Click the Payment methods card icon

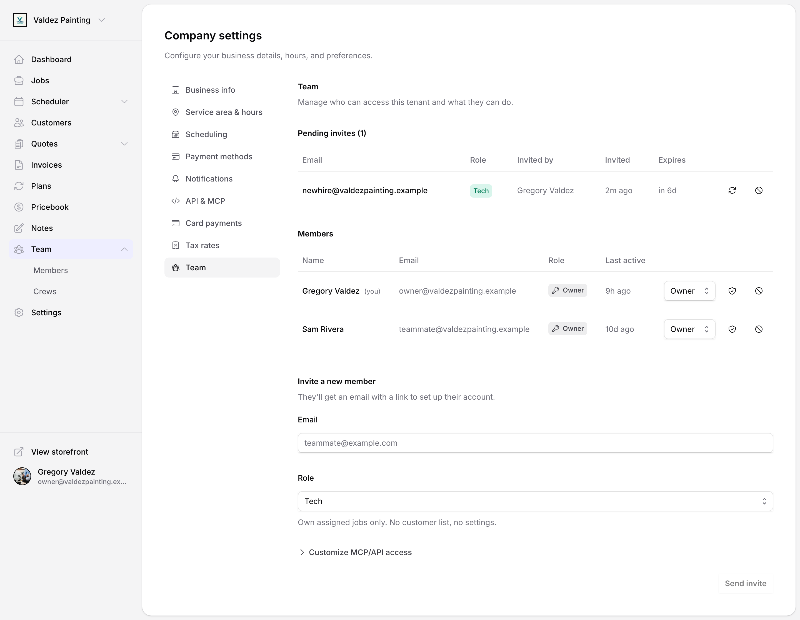click(176, 157)
